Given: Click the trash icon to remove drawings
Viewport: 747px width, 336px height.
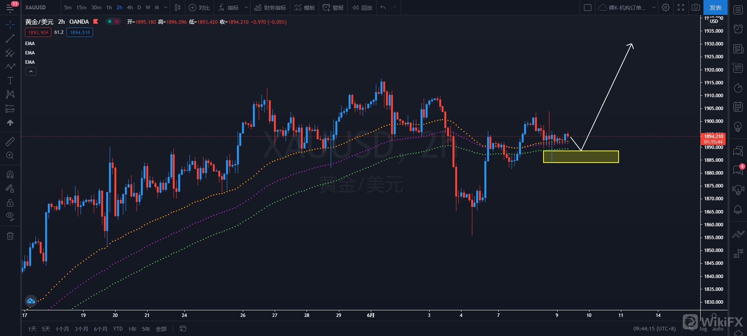Looking at the screenshot, I should [10, 236].
